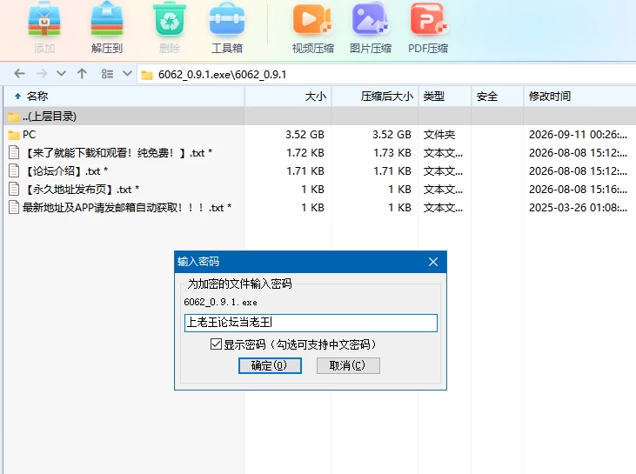Click the 2025-03-26 modified time cell
636x474 pixels.
[x=578, y=208]
